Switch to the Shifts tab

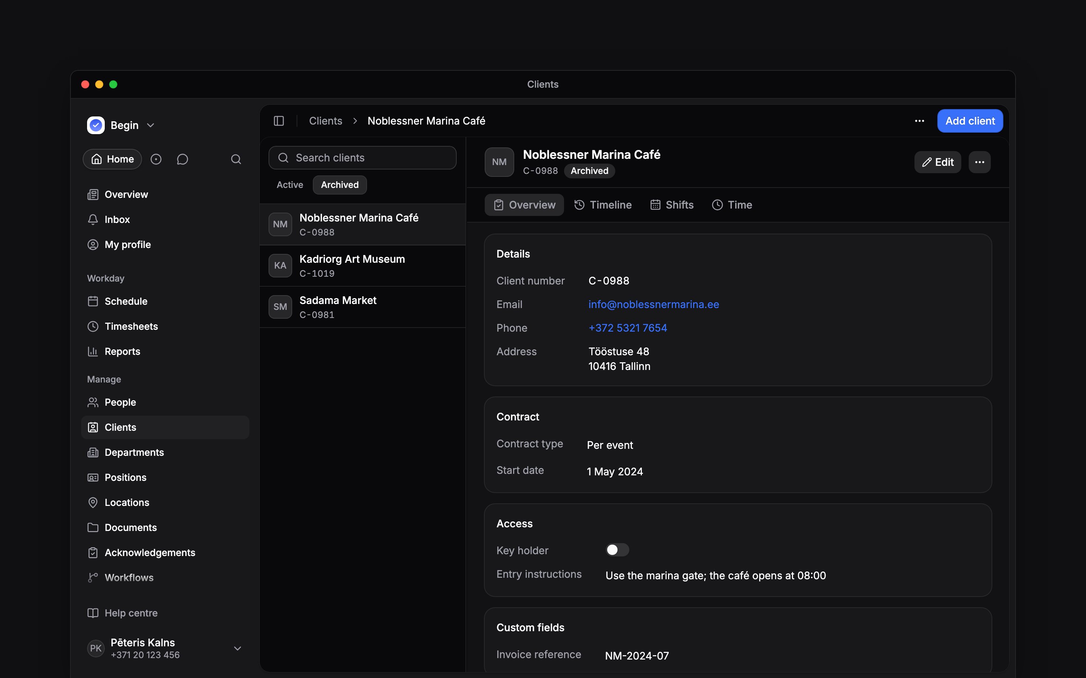[672, 205]
